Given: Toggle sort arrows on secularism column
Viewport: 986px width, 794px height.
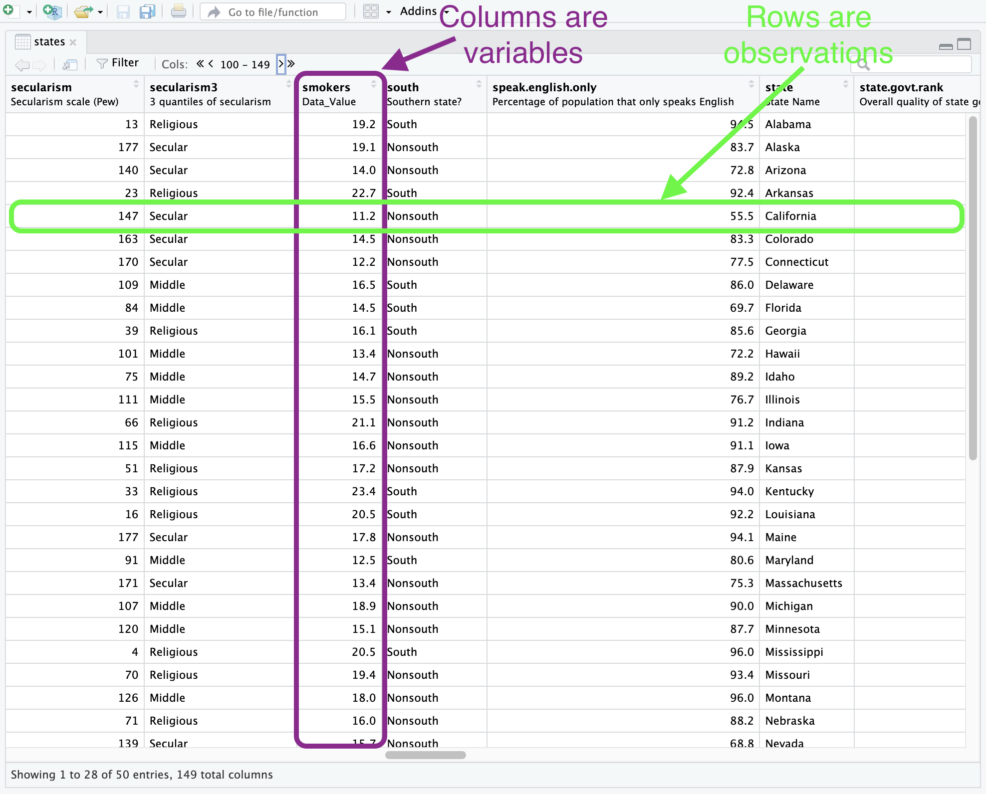Looking at the screenshot, I should pyautogui.click(x=136, y=84).
